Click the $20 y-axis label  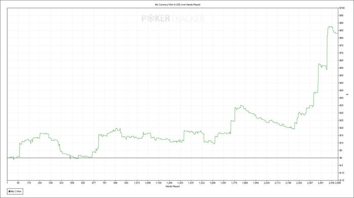click(341, 128)
